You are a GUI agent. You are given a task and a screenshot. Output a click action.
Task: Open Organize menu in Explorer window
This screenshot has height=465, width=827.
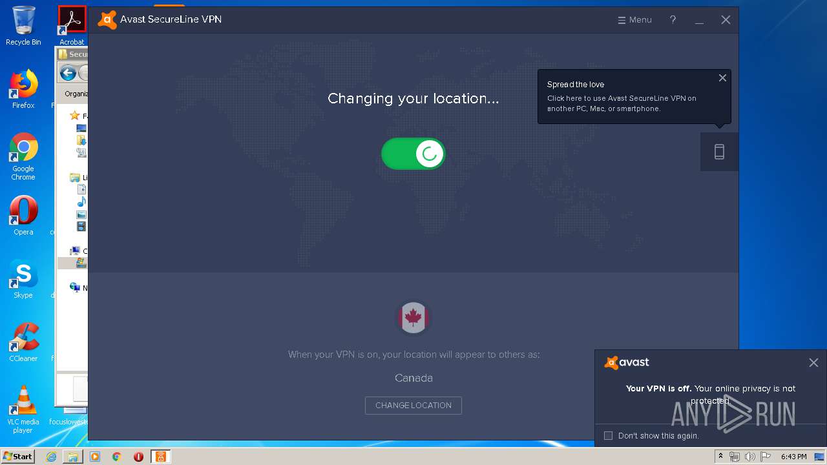[75, 94]
